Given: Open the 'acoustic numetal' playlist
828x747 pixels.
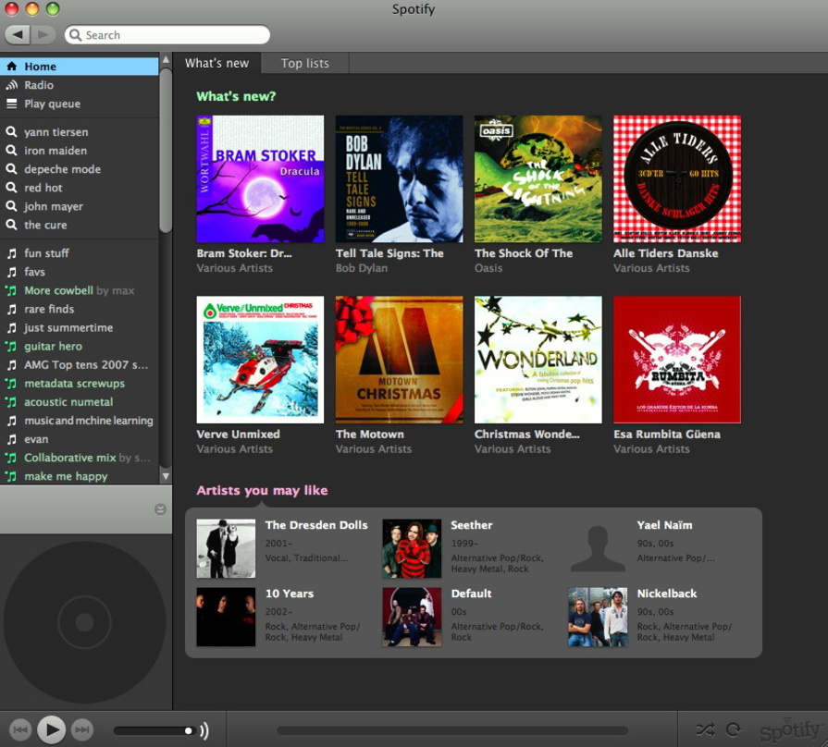Looking at the screenshot, I should (80, 402).
